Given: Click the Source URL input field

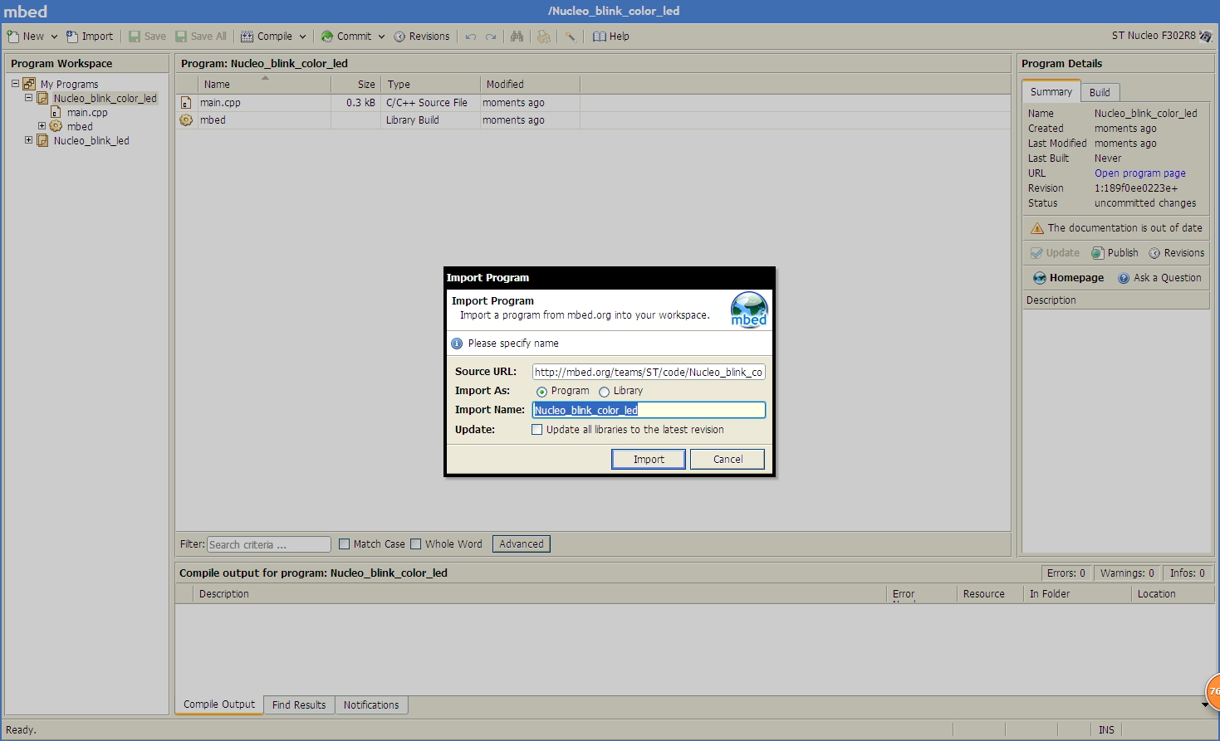Looking at the screenshot, I should pyautogui.click(x=649, y=373).
